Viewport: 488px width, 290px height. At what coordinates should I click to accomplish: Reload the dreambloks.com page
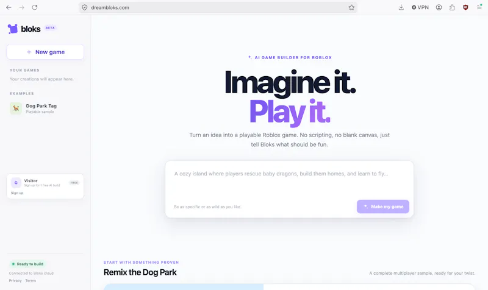point(35,7)
